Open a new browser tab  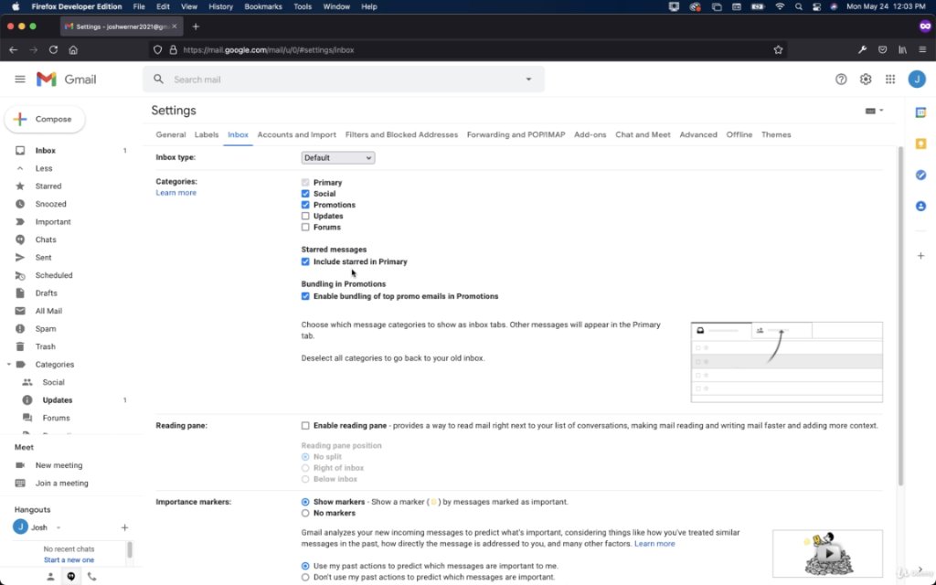click(196, 27)
